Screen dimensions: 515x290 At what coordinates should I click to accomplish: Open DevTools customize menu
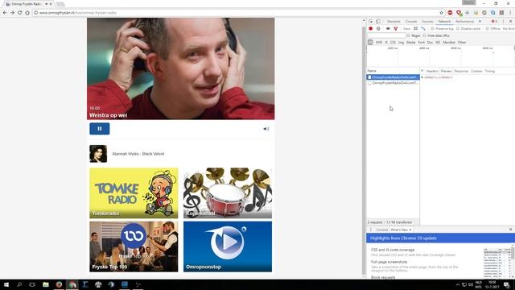(x=503, y=22)
